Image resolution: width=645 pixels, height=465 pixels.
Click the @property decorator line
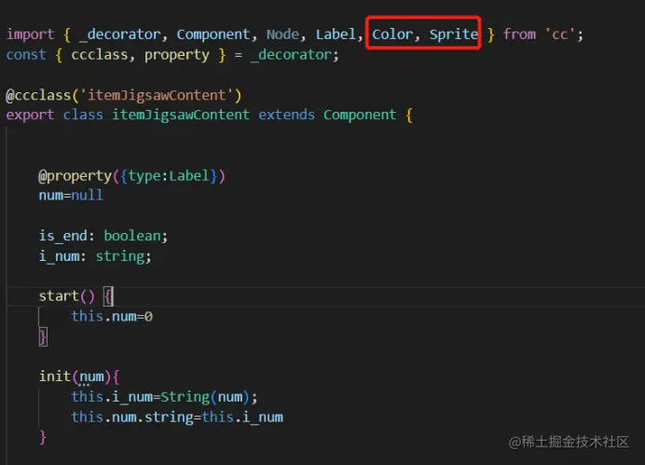point(131,175)
